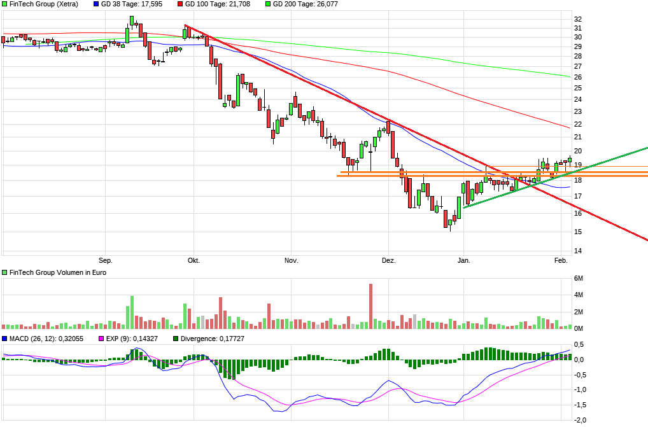This screenshot has height=427, width=648.
Task: Click the 'Dez.' month axis label
Action: coord(388,260)
